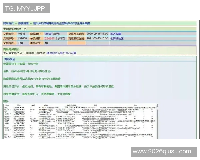Click the 商品购买提示 heading
This screenshot has width=200, height=160.
(x=12, y=49)
